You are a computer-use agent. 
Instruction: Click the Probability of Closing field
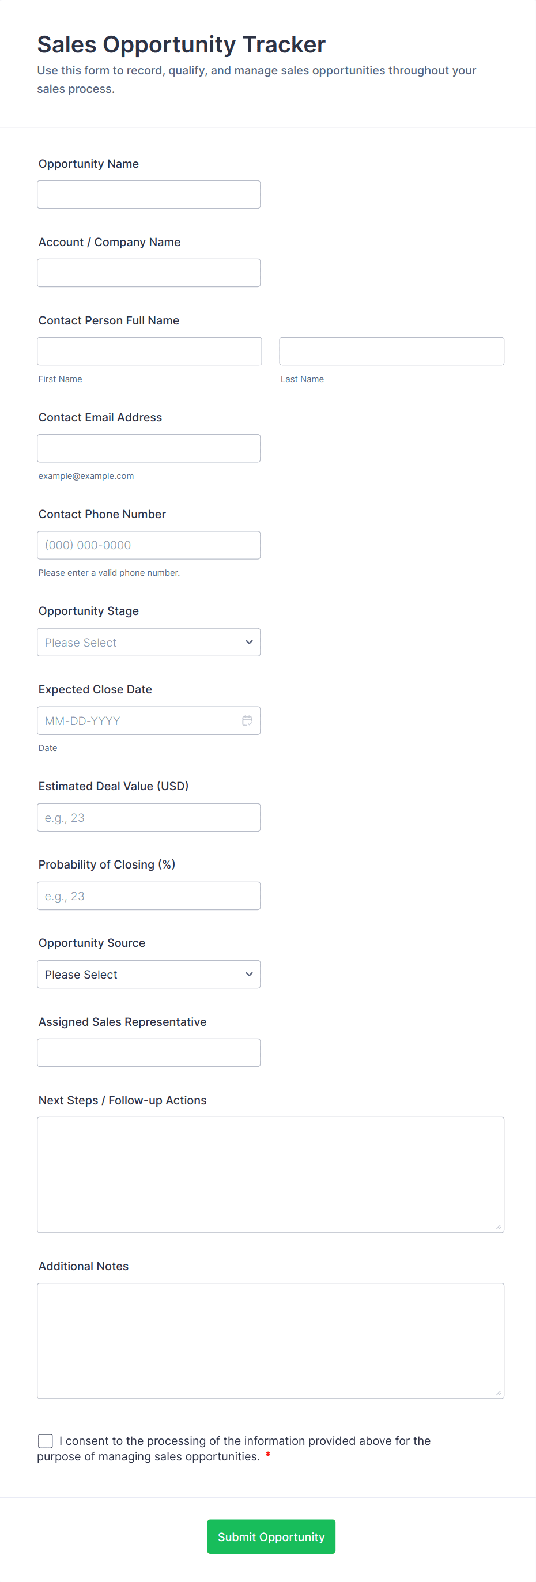149,896
